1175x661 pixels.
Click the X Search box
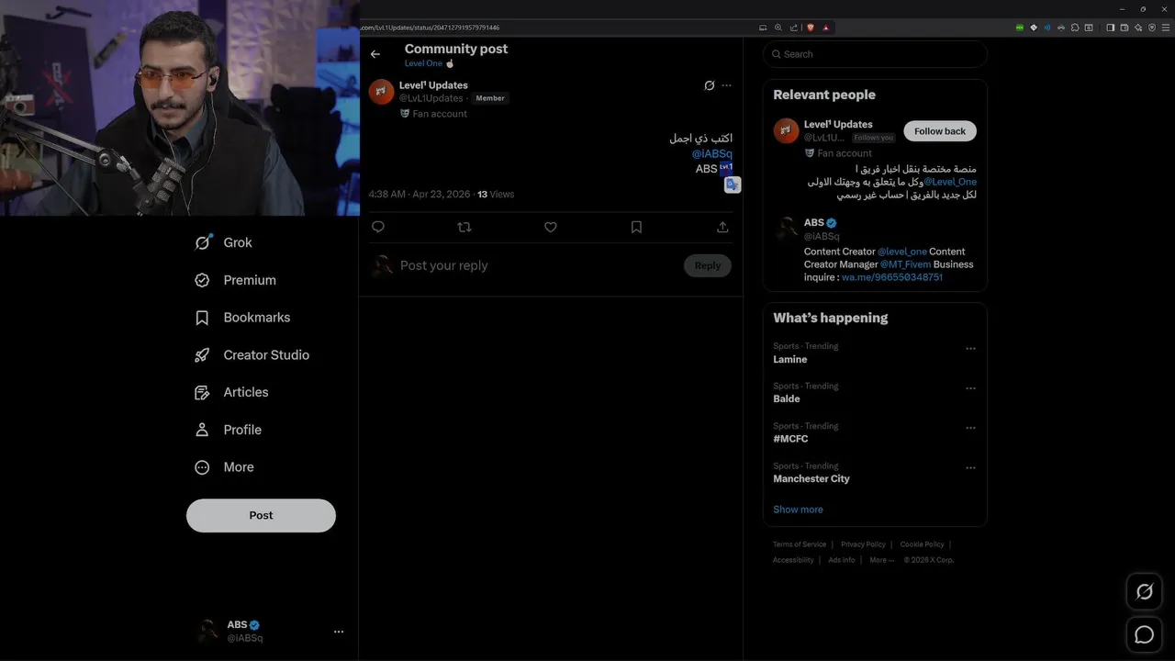pos(875,54)
